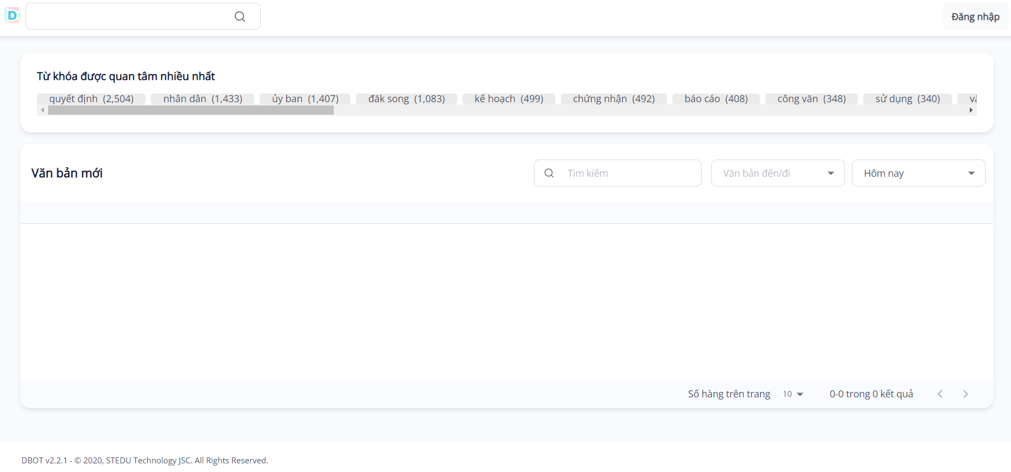The image size is (1011, 472).
Task: Select the nhân dân keyword tag
Action: coord(202,99)
